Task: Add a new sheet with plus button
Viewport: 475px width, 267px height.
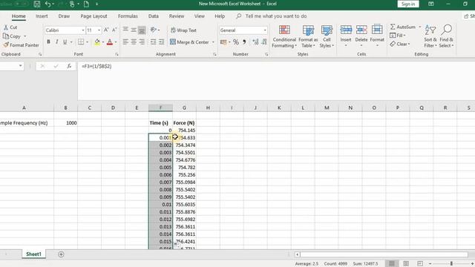Action: coord(61,254)
